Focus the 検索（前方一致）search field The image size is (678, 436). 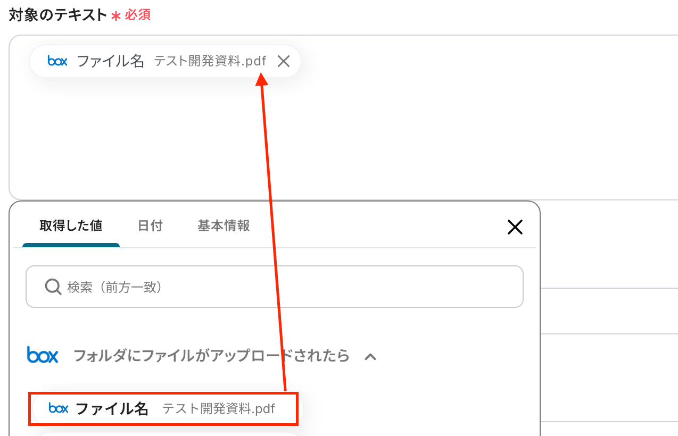point(275,287)
